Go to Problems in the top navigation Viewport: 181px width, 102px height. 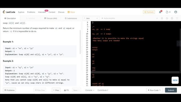point(31,12)
